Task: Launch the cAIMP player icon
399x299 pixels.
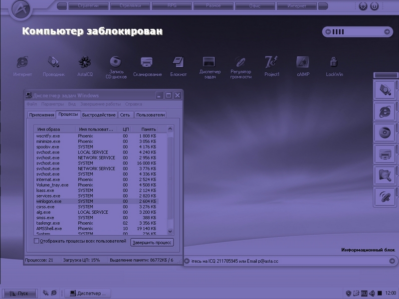Action: (x=303, y=66)
